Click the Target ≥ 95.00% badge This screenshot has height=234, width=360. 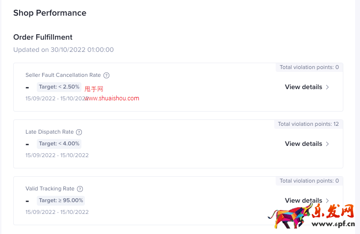coord(61,201)
